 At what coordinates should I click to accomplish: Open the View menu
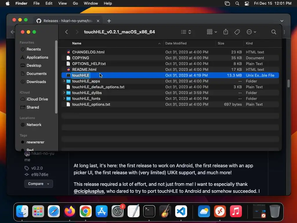coord(63,3)
